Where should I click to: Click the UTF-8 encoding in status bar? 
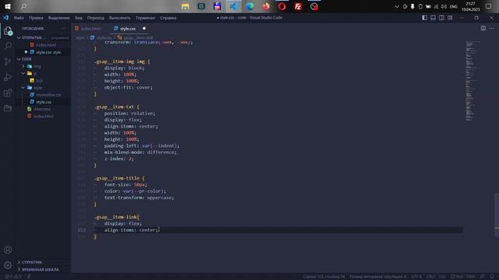(416, 277)
